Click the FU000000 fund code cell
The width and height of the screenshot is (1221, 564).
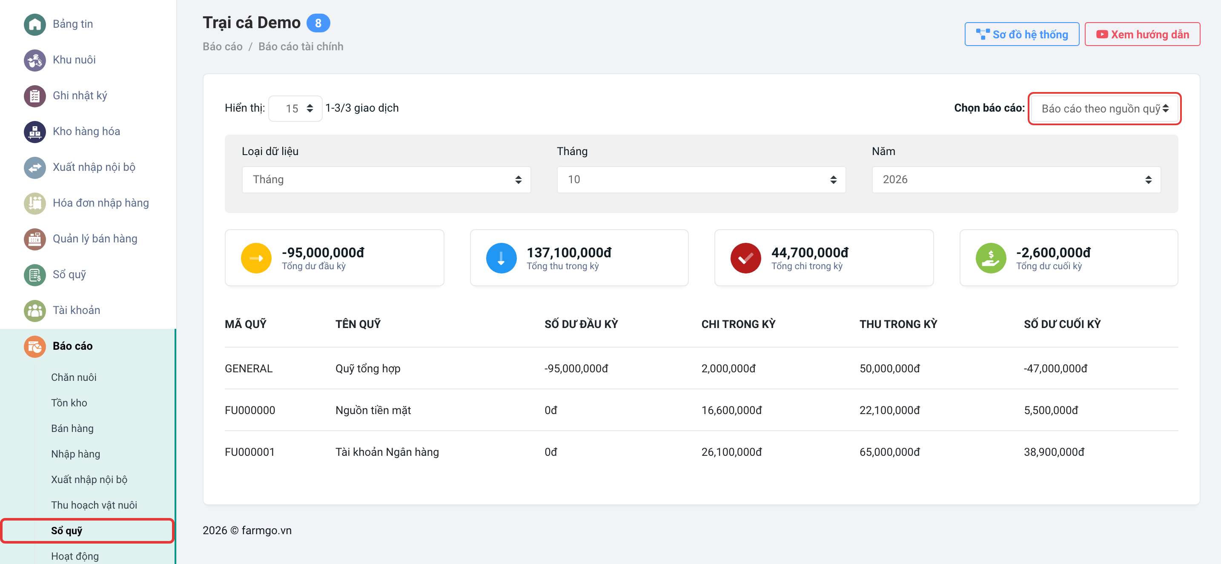pyautogui.click(x=250, y=410)
